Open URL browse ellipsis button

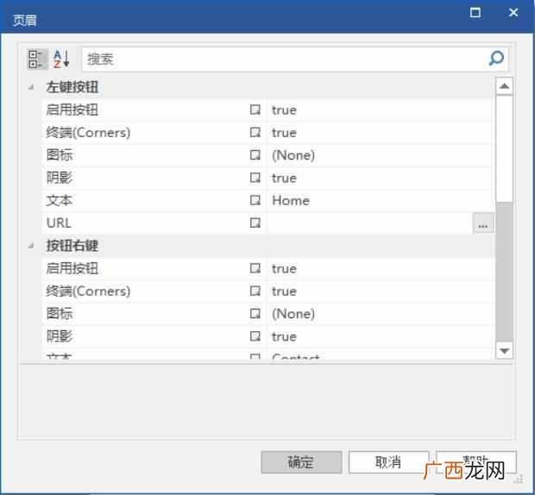[483, 223]
